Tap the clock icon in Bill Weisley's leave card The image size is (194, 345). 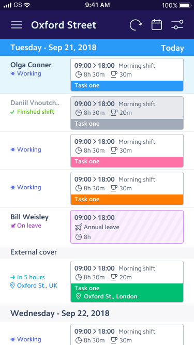click(78, 237)
